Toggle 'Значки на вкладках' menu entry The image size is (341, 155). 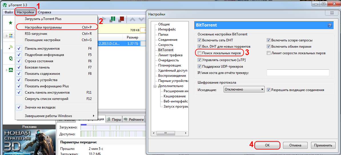tap(57, 107)
